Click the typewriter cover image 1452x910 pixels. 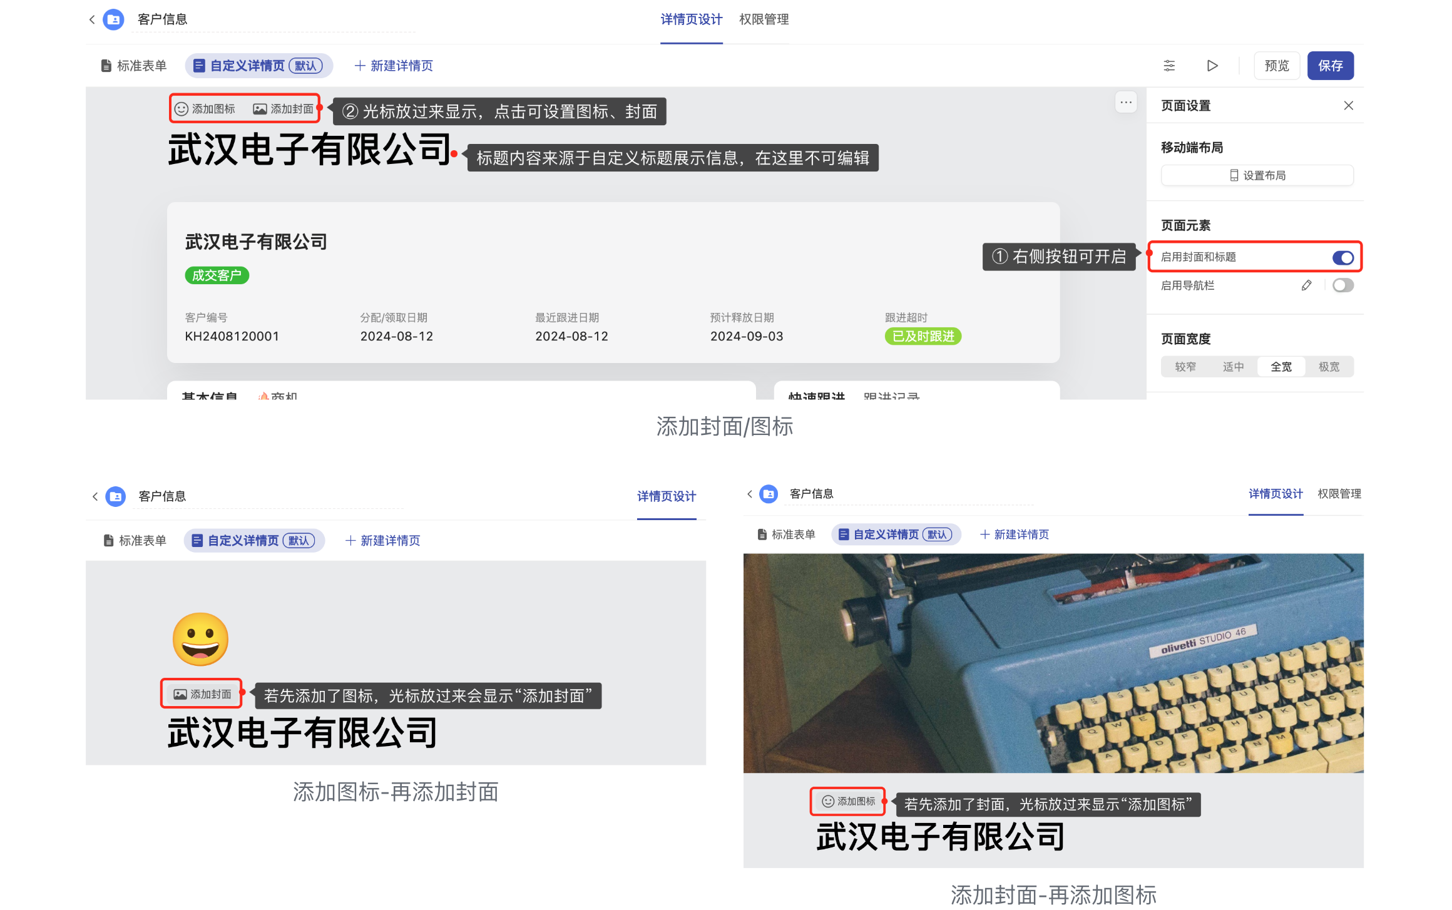1053,663
